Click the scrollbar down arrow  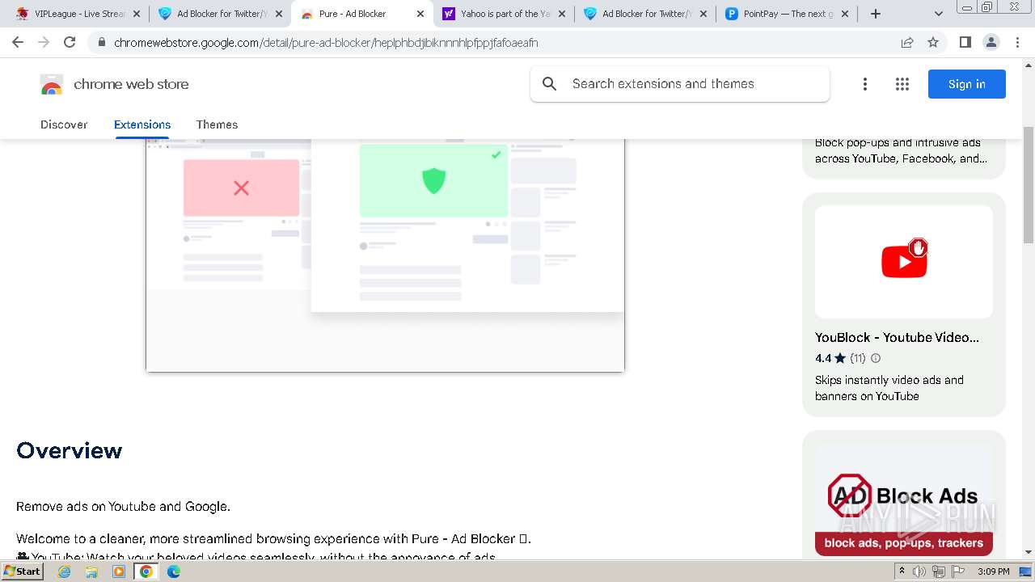(x=1029, y=551)
